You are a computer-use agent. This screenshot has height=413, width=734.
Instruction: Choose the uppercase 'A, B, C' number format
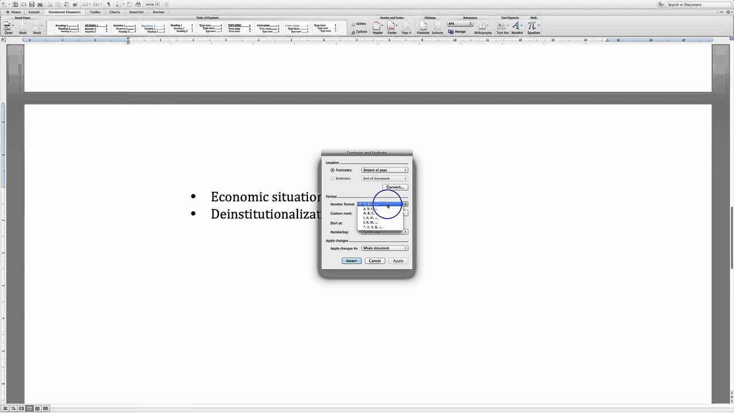[380, 213]
